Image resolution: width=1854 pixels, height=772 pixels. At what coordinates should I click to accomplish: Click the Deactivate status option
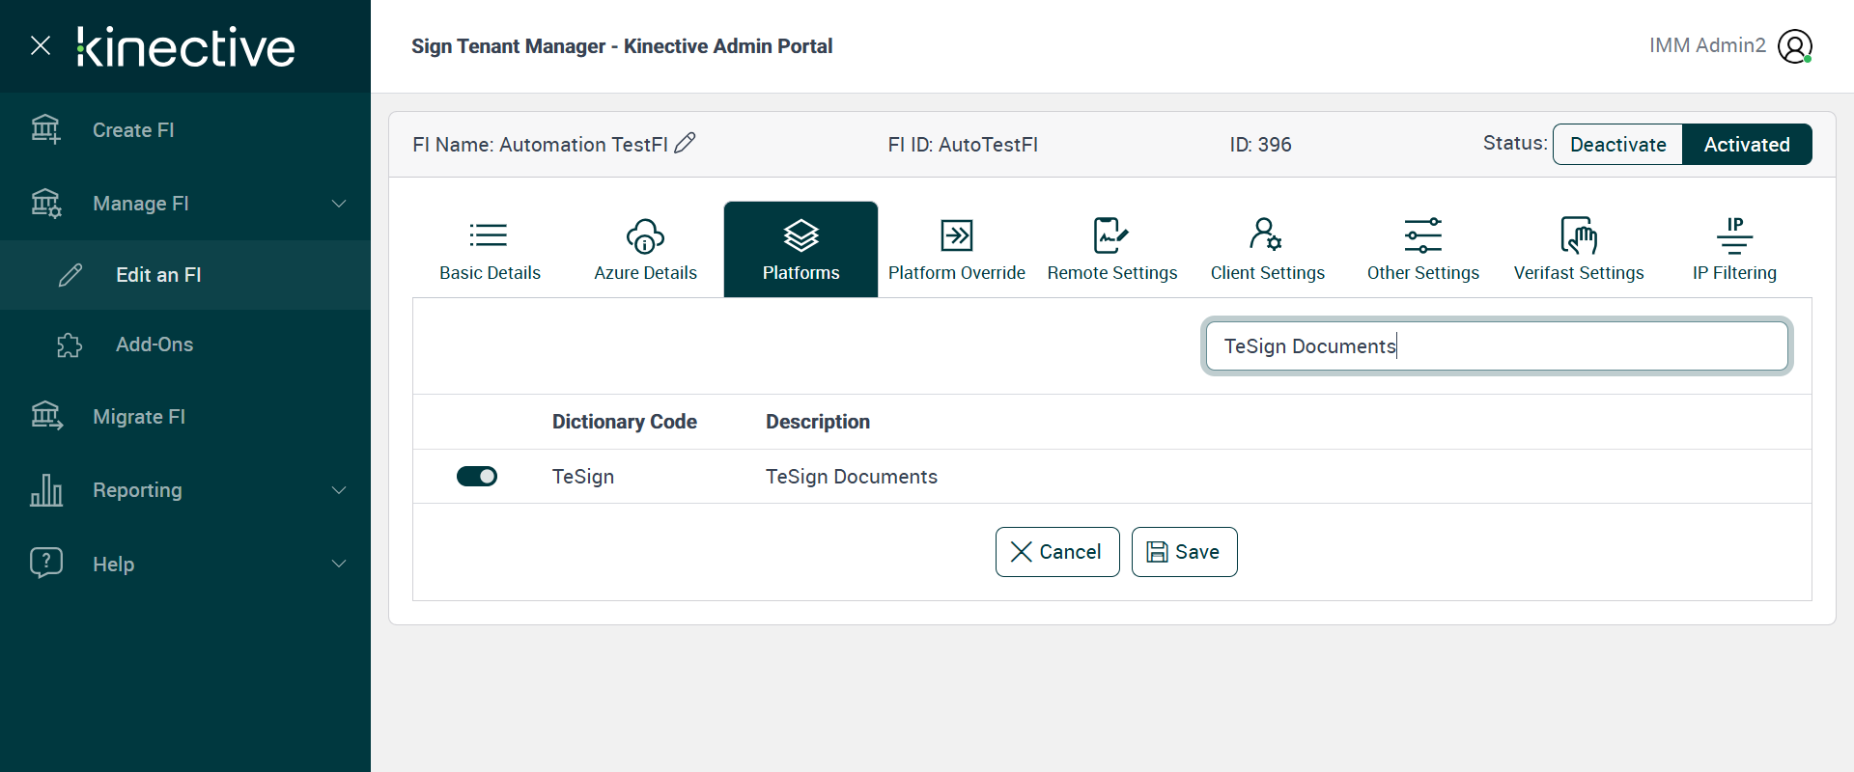click(1617, 145)
